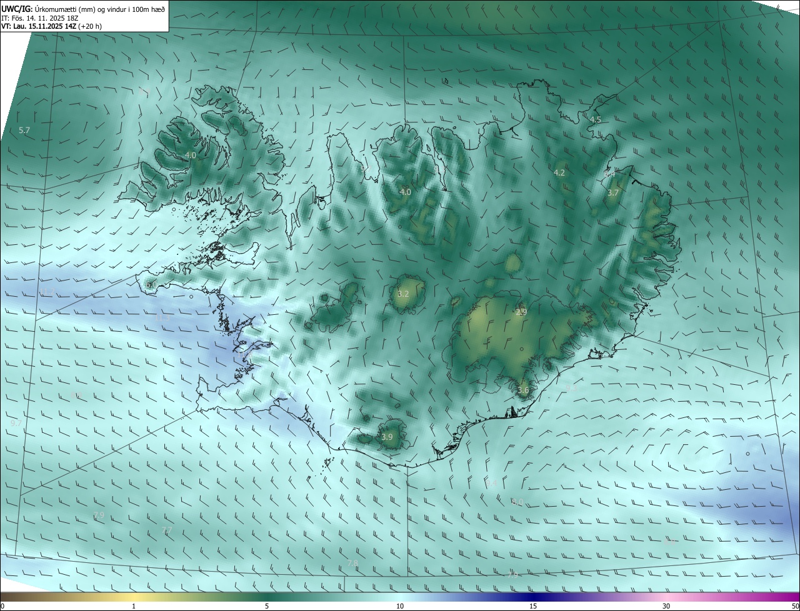The width and height of the screenshot is (800, 611).
Task: Click the 2.9 value on the large glacier
Action: 521,312
